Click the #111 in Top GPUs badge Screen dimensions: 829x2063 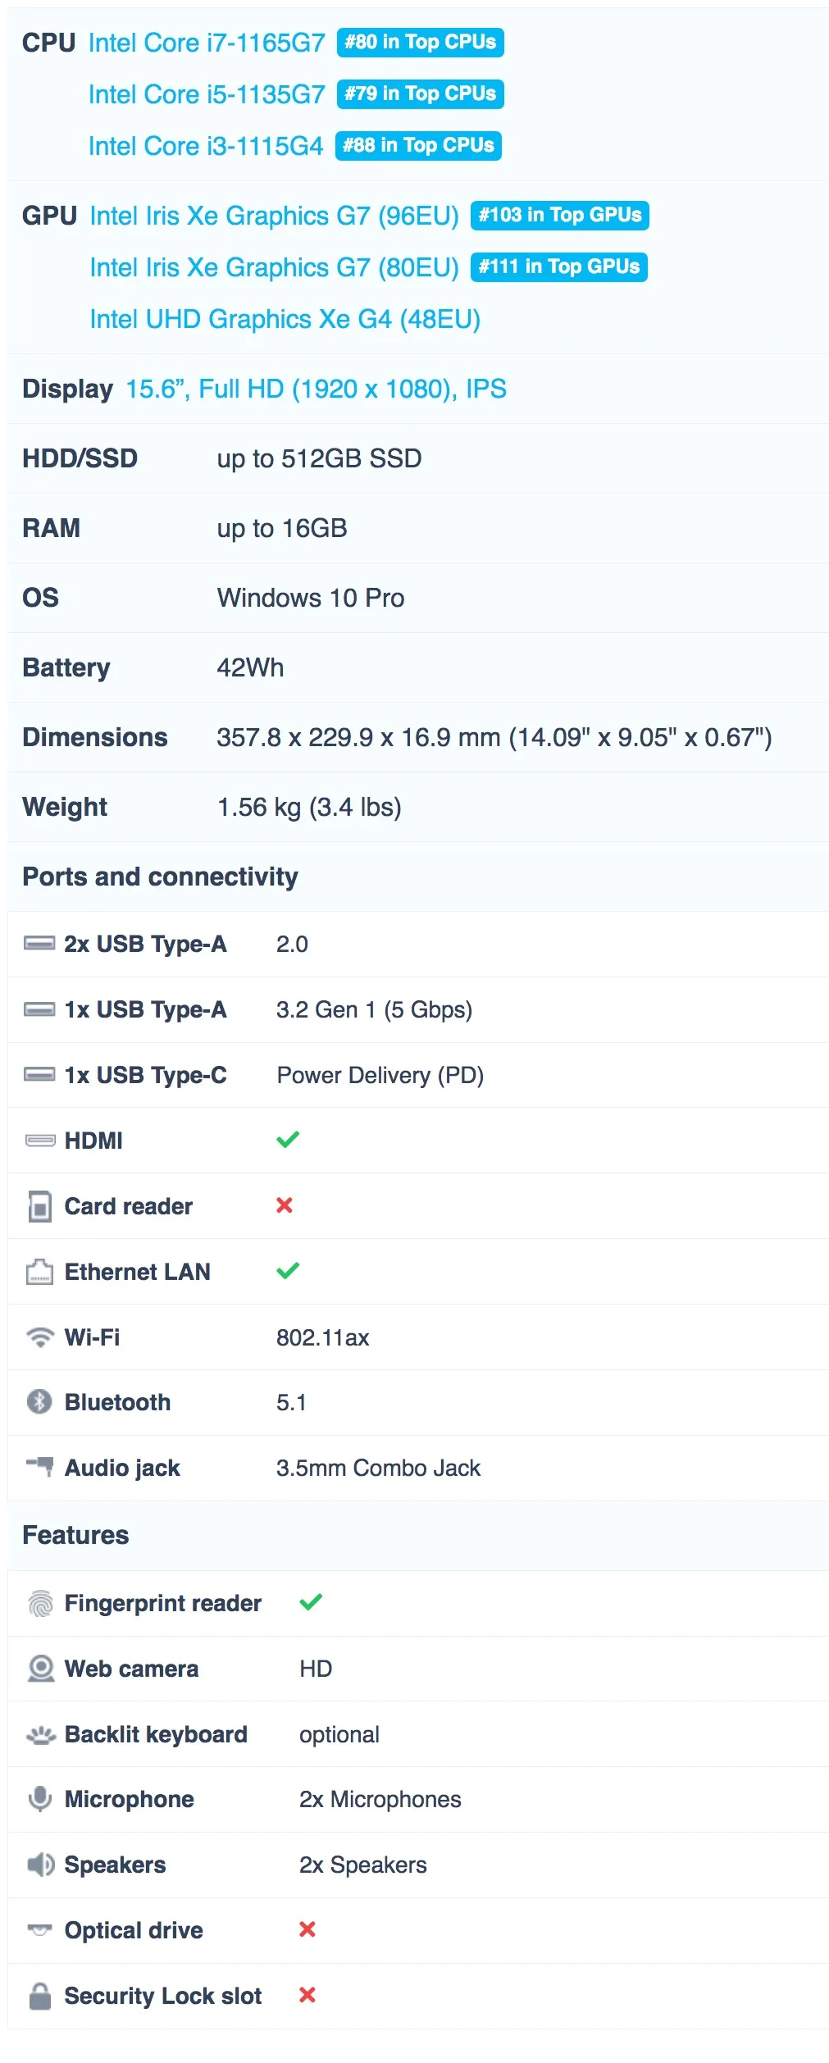[x=558, y=266]
